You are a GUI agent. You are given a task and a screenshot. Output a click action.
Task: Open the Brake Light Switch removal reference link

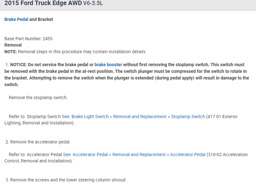[133, 117]
